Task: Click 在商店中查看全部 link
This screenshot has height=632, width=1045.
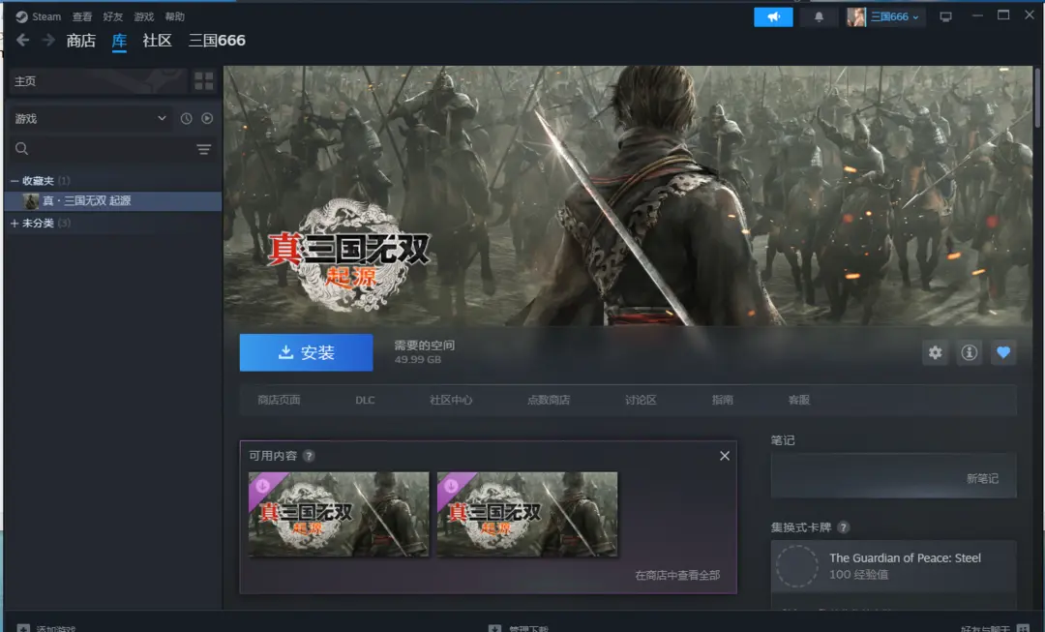Action: coord(677,575)
